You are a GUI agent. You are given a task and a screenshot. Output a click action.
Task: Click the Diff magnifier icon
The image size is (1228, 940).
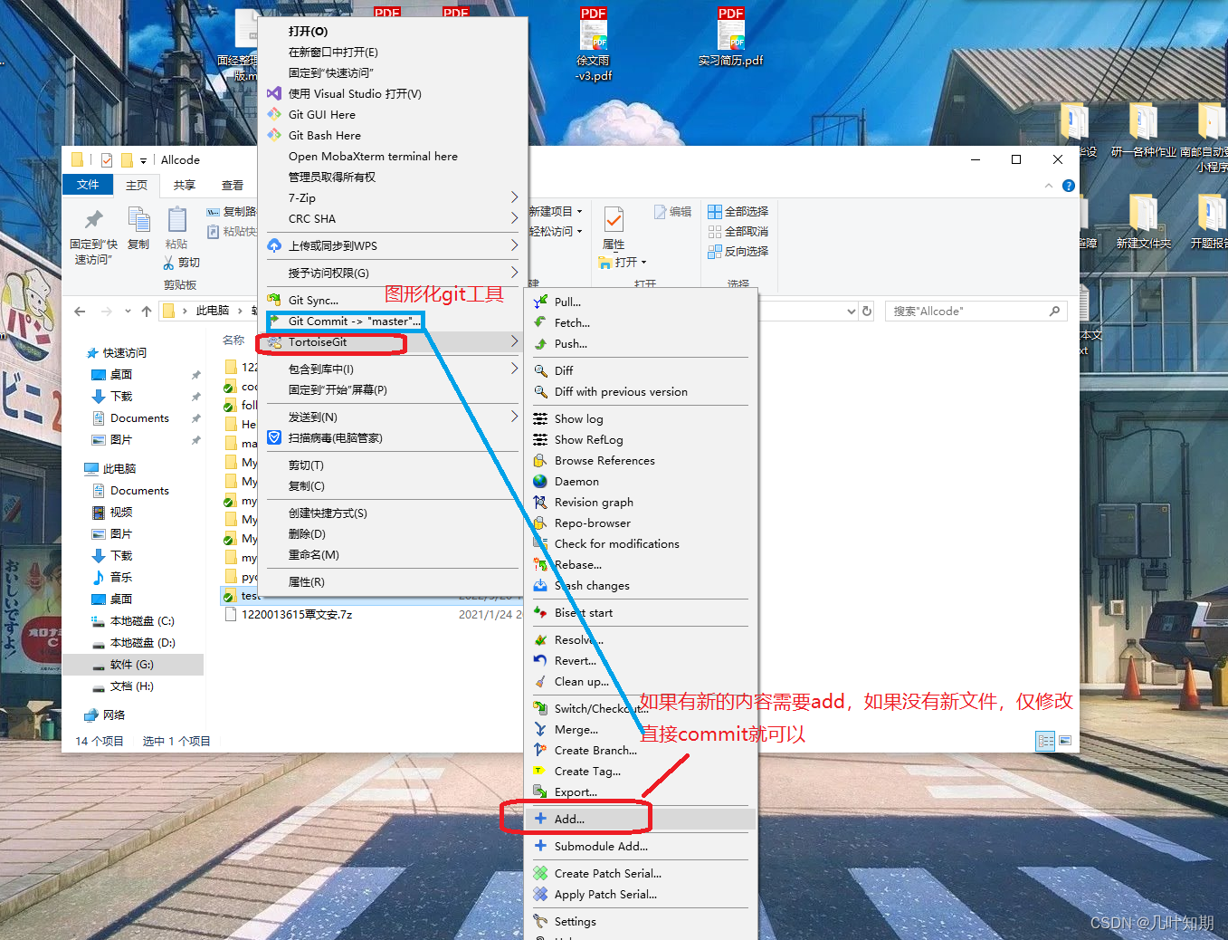(540, 370)
